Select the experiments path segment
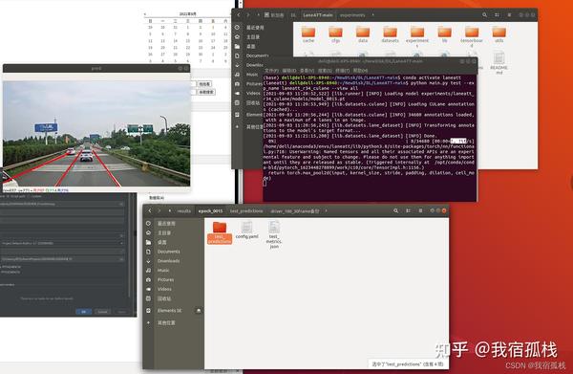 pyautogui.click(x=352, y=15)
